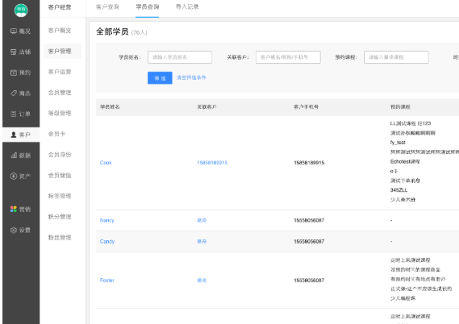Image resolution: width=459 pixels, height=324 pixels.
Task: Open 客户运营 in the submenu
Action: point(60,72)
